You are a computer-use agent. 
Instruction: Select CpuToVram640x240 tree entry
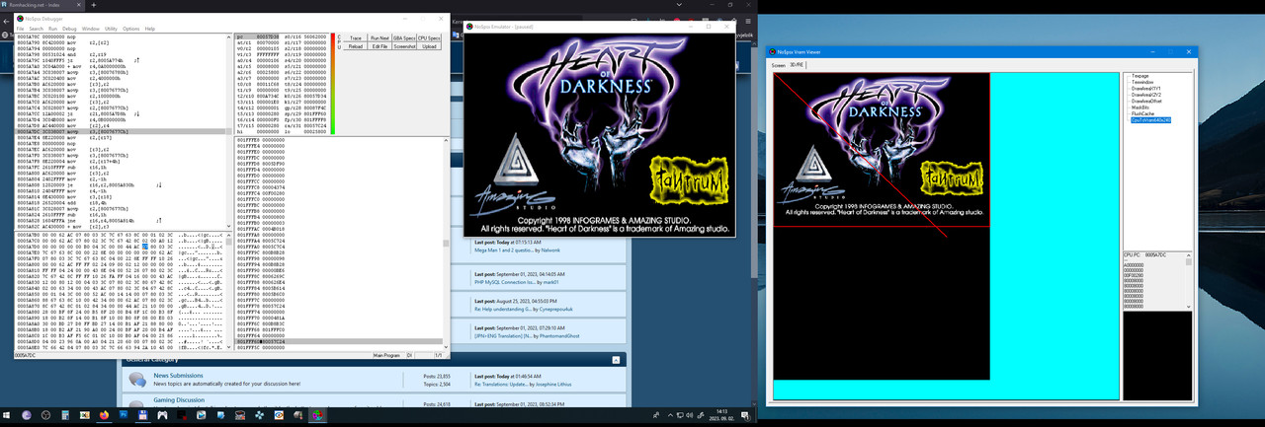click(1150, 119)
